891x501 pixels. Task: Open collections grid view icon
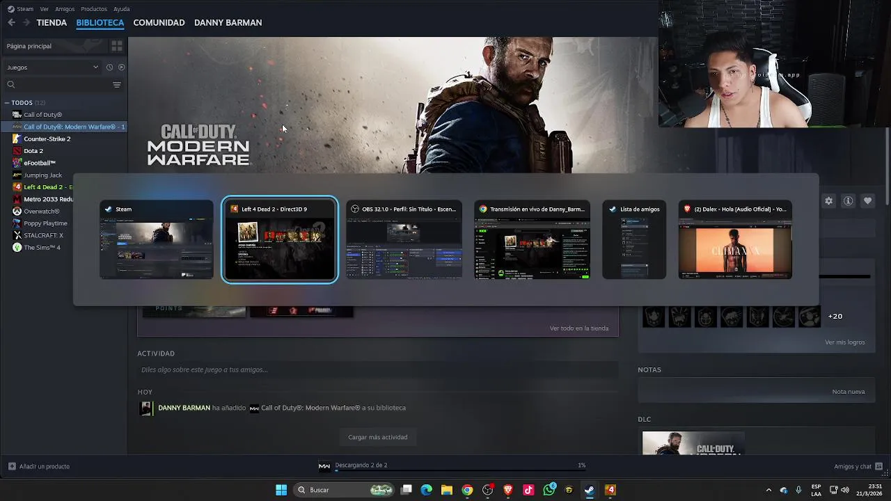pos(116,46)
